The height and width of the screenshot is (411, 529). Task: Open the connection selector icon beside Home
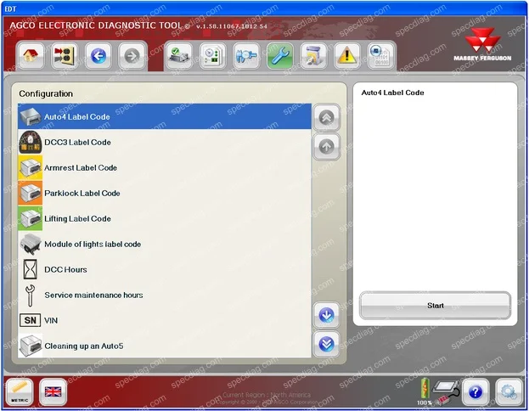click(x=65, y=56)
